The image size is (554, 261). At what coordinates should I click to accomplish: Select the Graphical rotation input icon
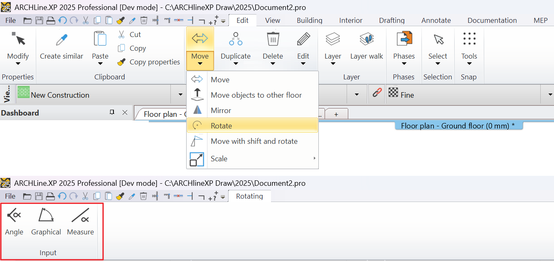46,215
